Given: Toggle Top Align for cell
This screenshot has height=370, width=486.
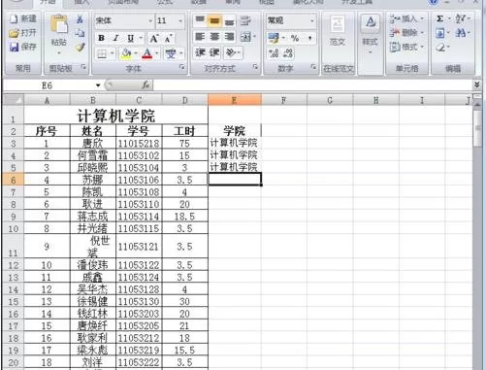Looking at the screenshot, I should tap(200, 21).
